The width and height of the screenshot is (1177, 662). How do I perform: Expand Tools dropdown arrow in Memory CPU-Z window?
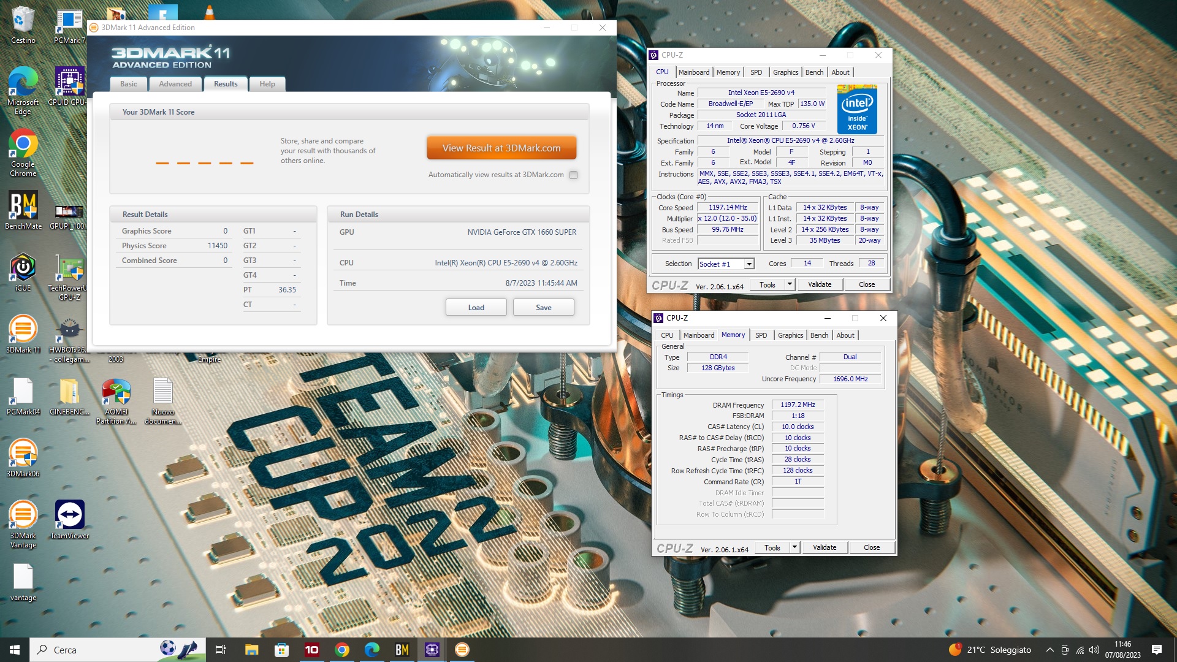tap(794, 547)
